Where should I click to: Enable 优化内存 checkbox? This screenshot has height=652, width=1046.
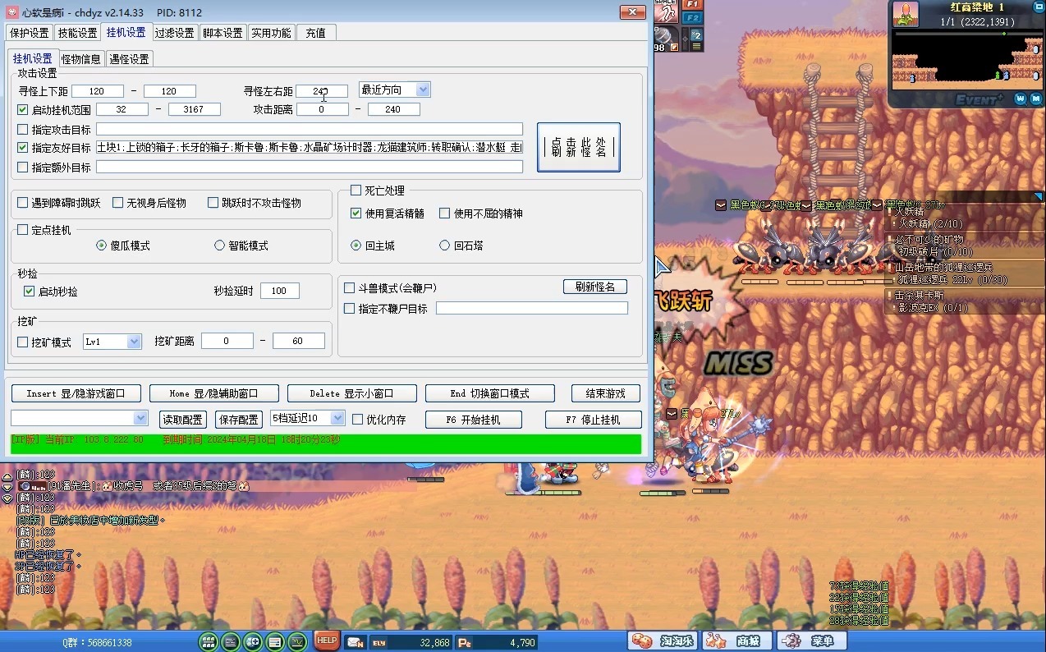(357, 419)
